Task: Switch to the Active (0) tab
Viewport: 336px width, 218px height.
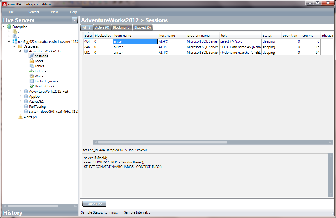Action: point(102,27)
